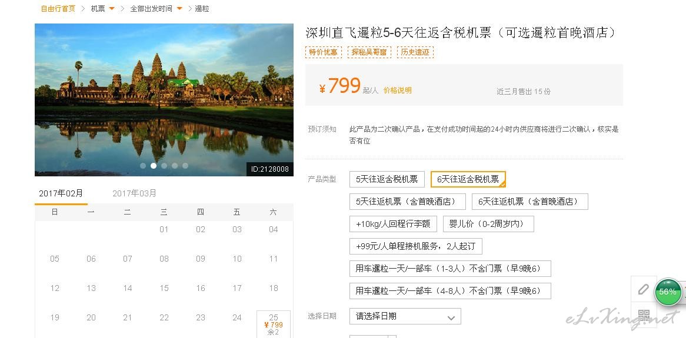Expand the 机票 breadcrumb dropdown arrow
686x338 pixels.
[x=112, y=9]
